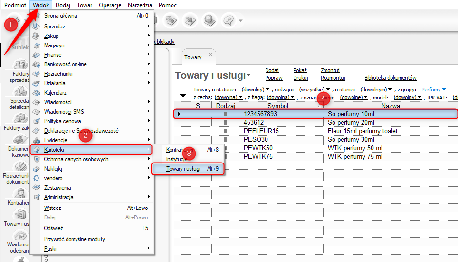Choose Przywróć domyślne moduły

pyautogui.click(x=92, y=239)
